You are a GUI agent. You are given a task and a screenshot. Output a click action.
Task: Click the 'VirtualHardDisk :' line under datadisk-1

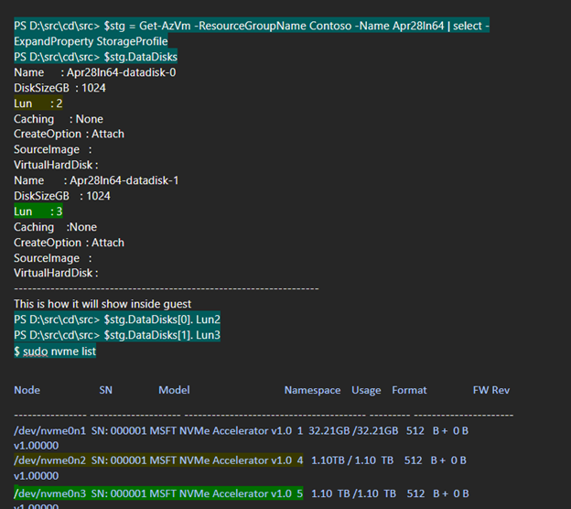[56, 273]
